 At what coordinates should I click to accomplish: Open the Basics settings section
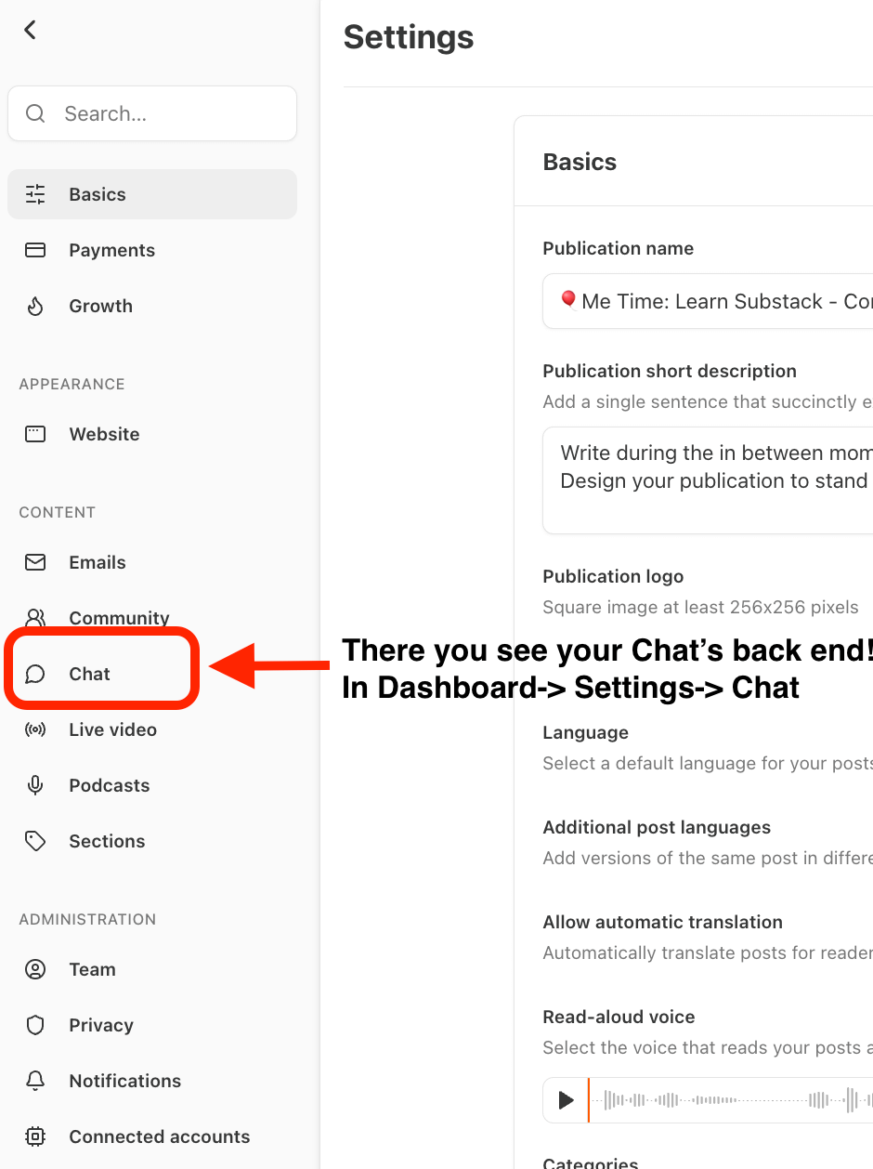(x=152, y=194)
